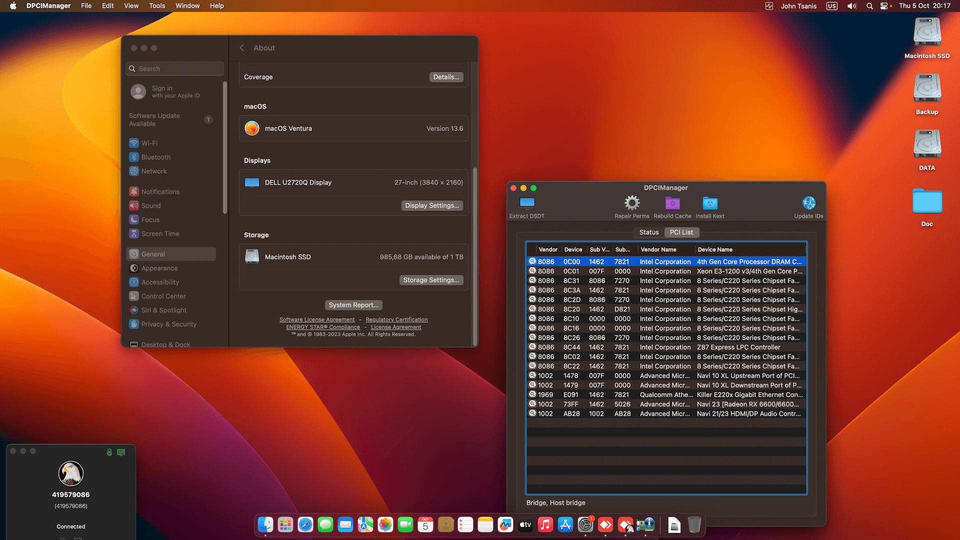Screen dimensions: 960x540
Task: Switch to the Status tab
Action: point(648,232)
